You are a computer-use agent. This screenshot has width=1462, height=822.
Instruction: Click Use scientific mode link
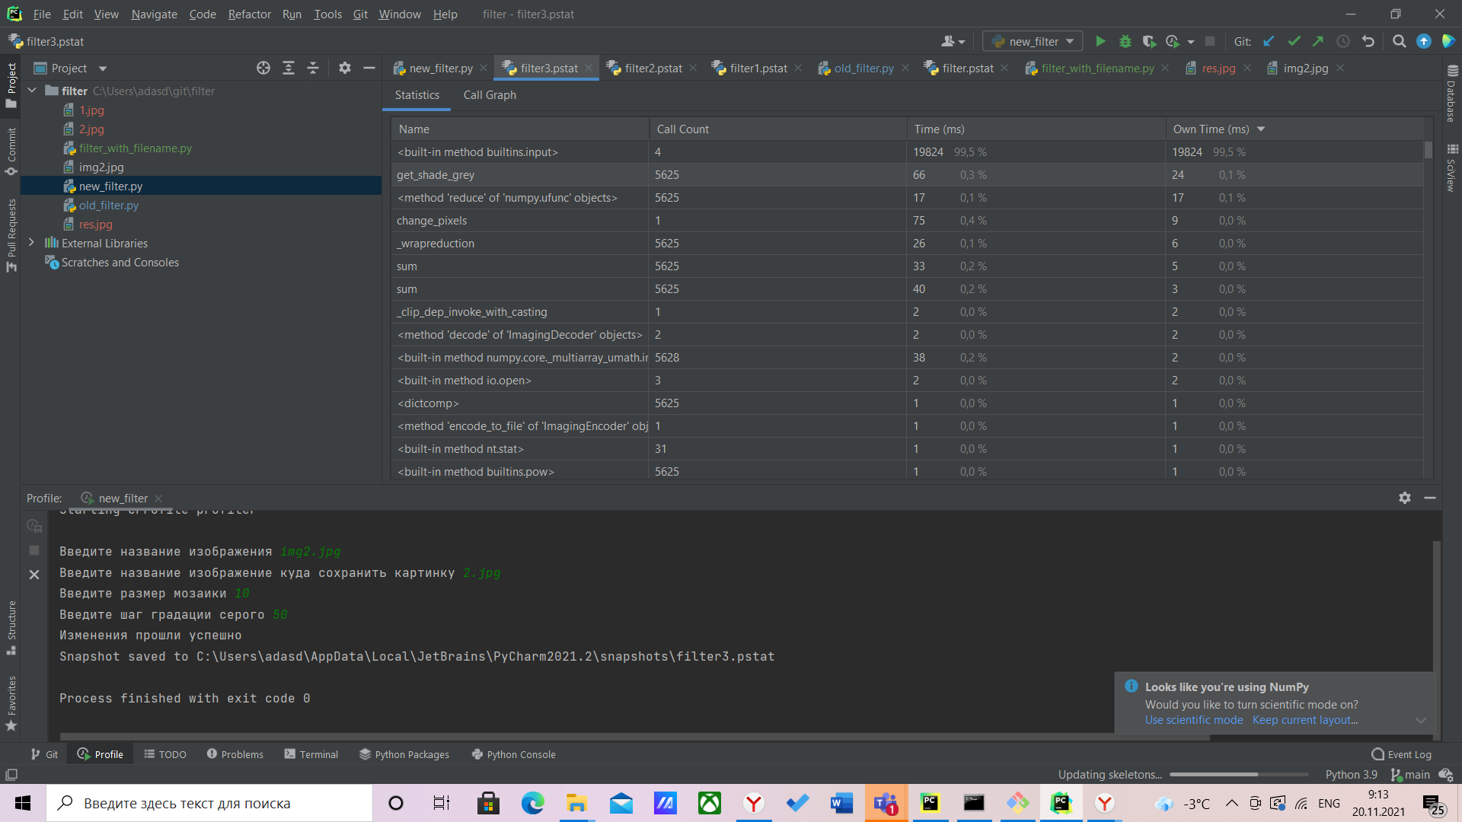pos(1193,720)
